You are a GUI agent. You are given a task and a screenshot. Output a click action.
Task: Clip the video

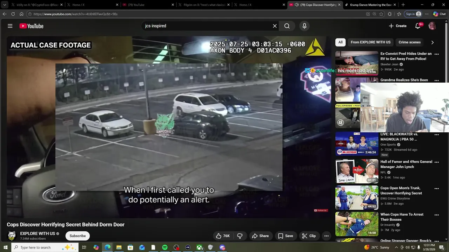309,236
